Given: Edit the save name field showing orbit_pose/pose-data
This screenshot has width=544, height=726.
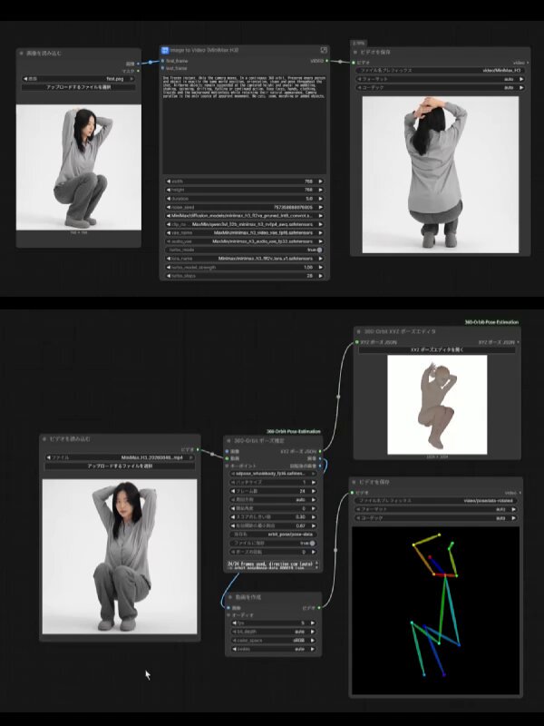Looking at the screenshot, I should (x=273, y=535).
